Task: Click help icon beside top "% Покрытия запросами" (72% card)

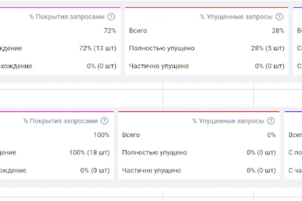Action: 111,17
